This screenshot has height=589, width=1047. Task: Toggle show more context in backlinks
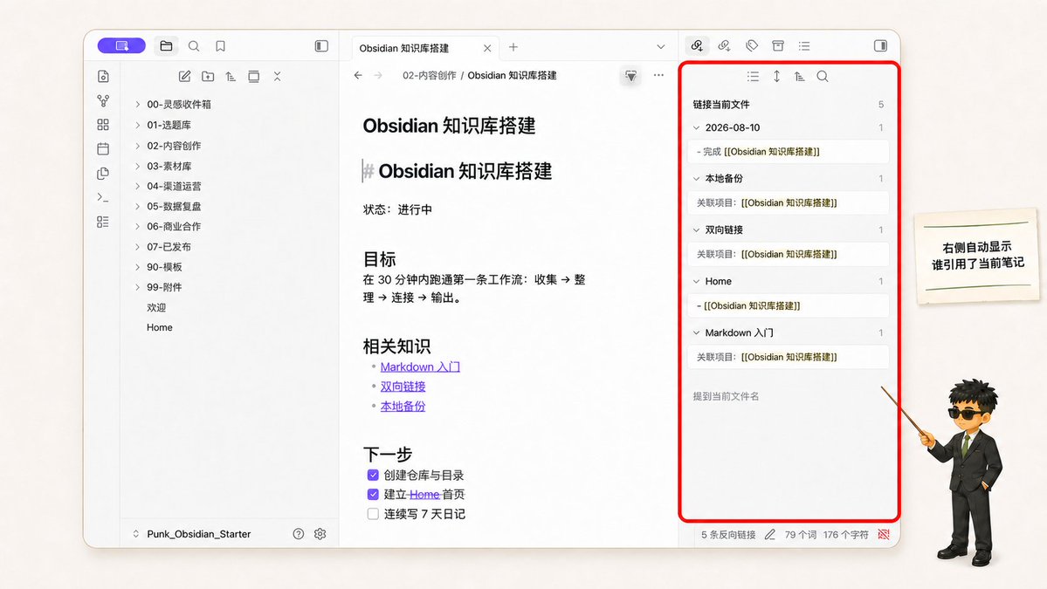click(x=776, y=76)
